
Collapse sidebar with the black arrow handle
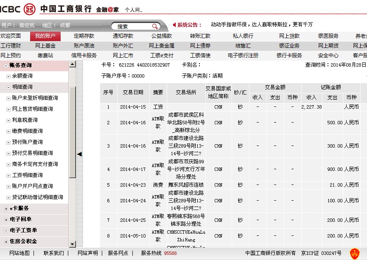[80, 154]
